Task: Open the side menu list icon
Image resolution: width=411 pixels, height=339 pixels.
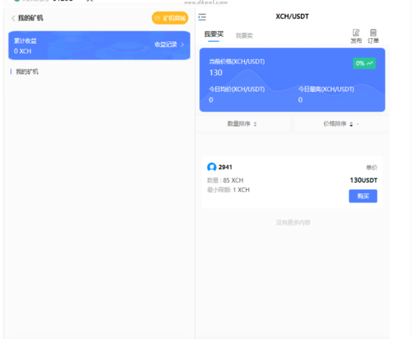Action: 202,17
